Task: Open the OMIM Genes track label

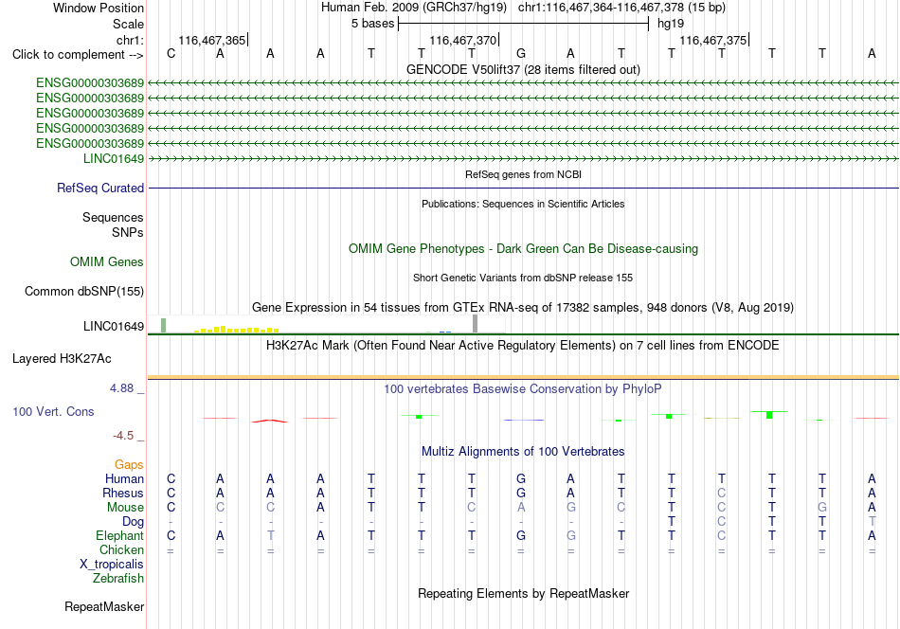Action: [x=107, y=261]
